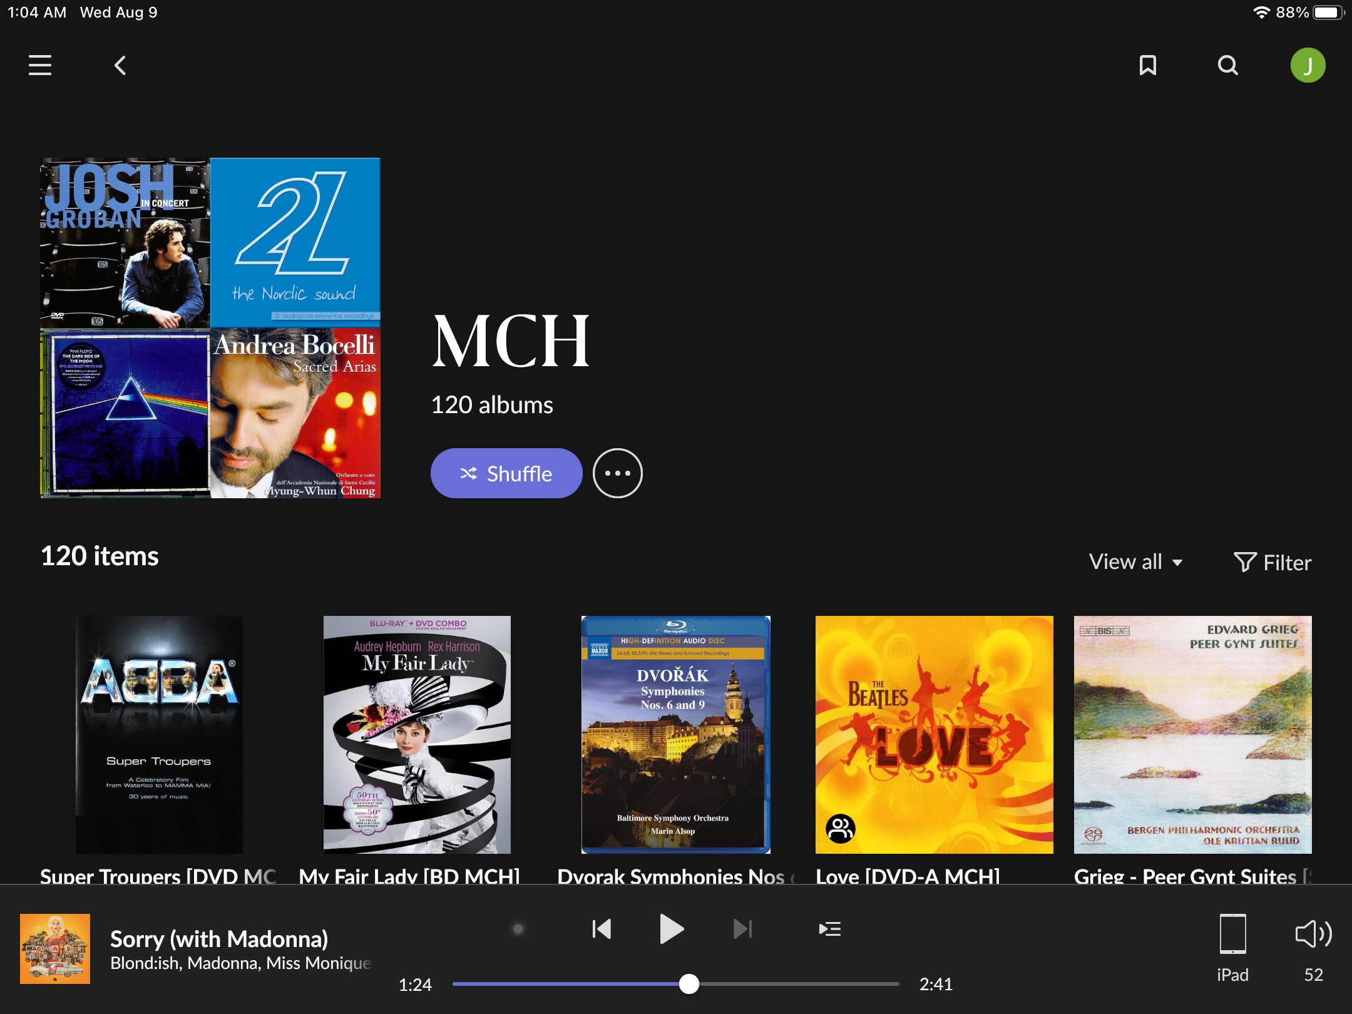
Task: Click the Sorry (with Madonna) track title
Action: [219, 939]
